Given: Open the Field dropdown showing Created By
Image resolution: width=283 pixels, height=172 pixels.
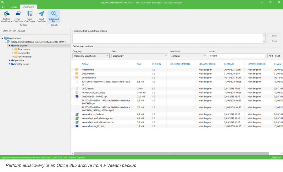Looking at the screenshot, I should (x=140, y=56).
